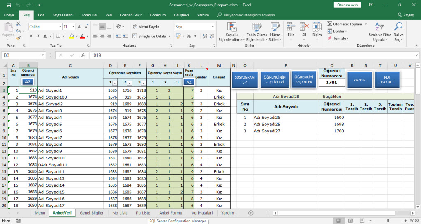Click Birleştir ve Ortala merge button
This screenshot has height=224, width=421.
pos(149,36)
